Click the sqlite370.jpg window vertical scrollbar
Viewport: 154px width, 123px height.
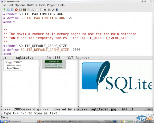click(x=78, y=83)
